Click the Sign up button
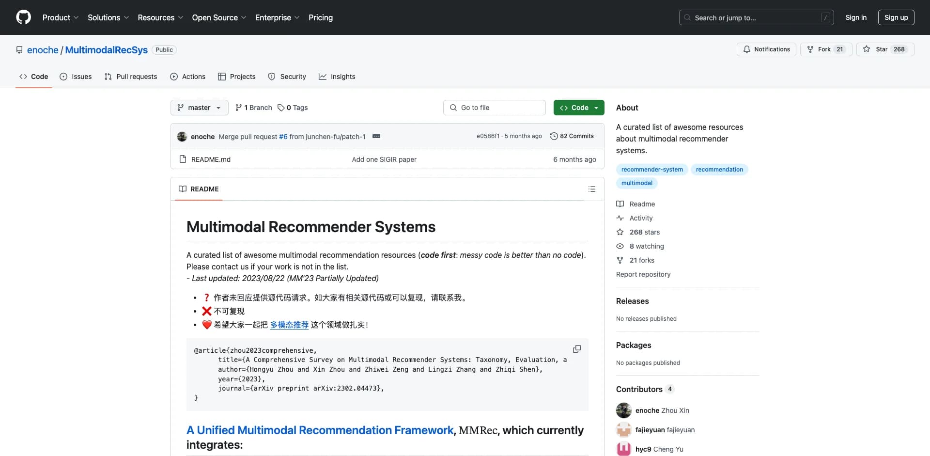 point(896,17)
